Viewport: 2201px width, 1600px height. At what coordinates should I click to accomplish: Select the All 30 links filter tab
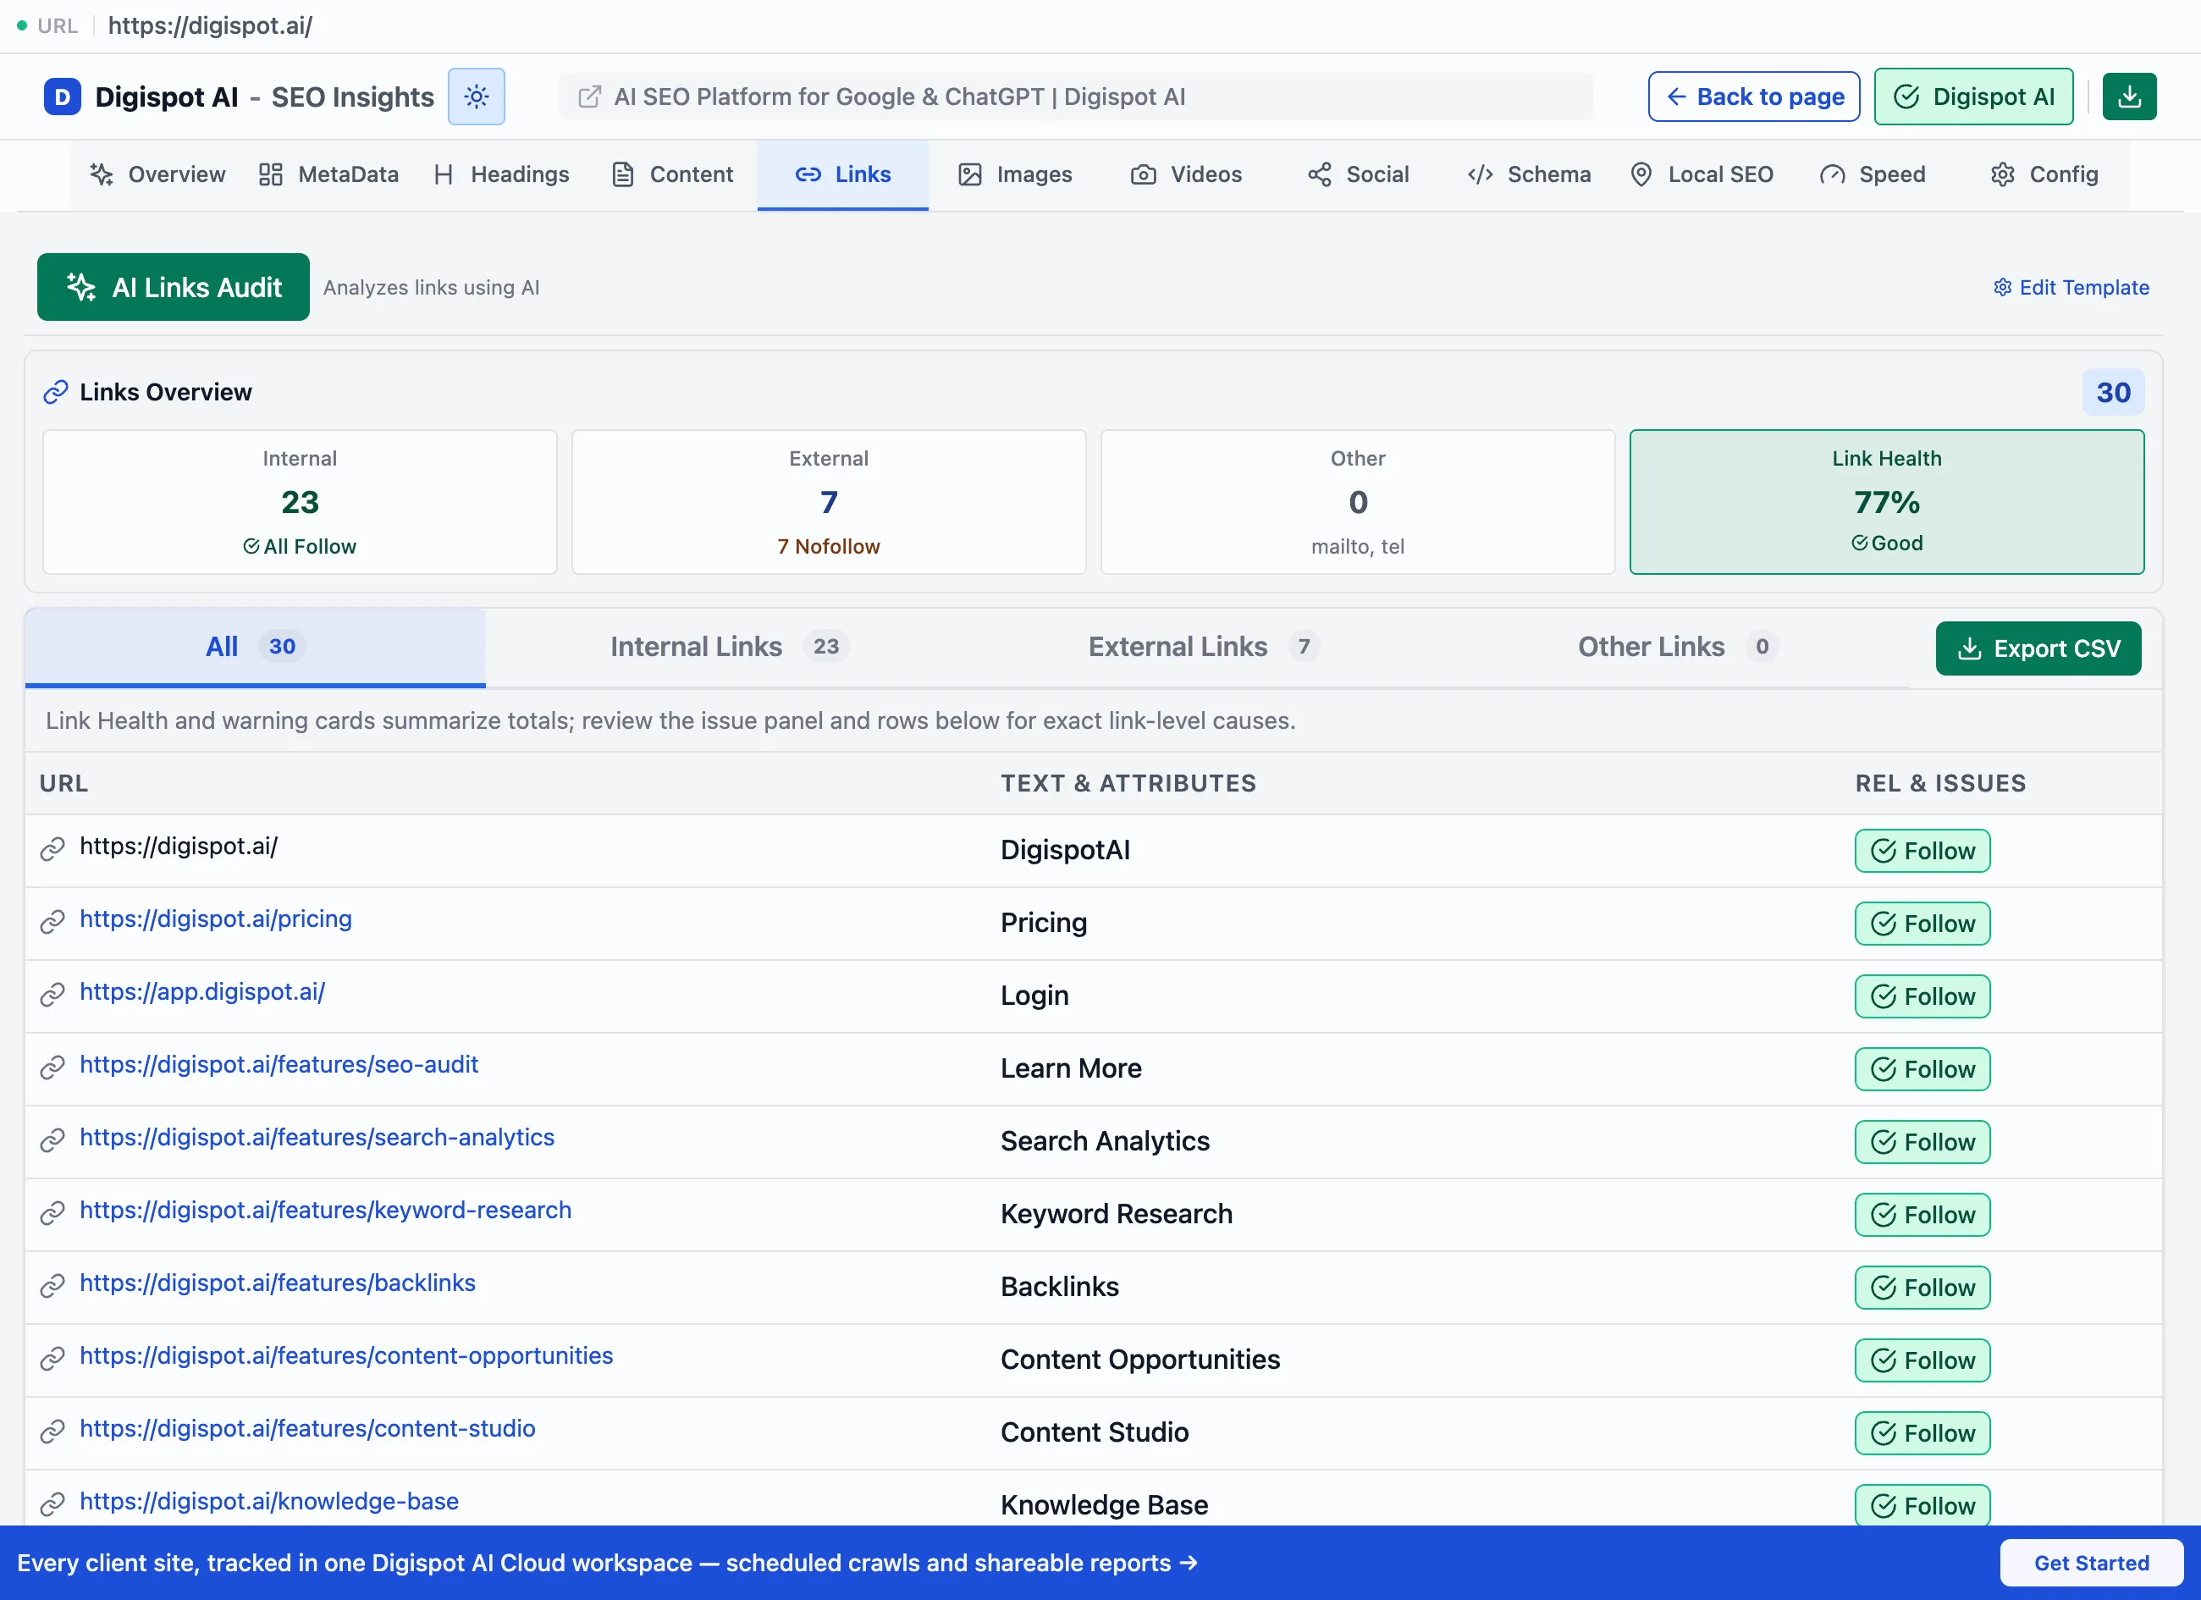(255, 647)
